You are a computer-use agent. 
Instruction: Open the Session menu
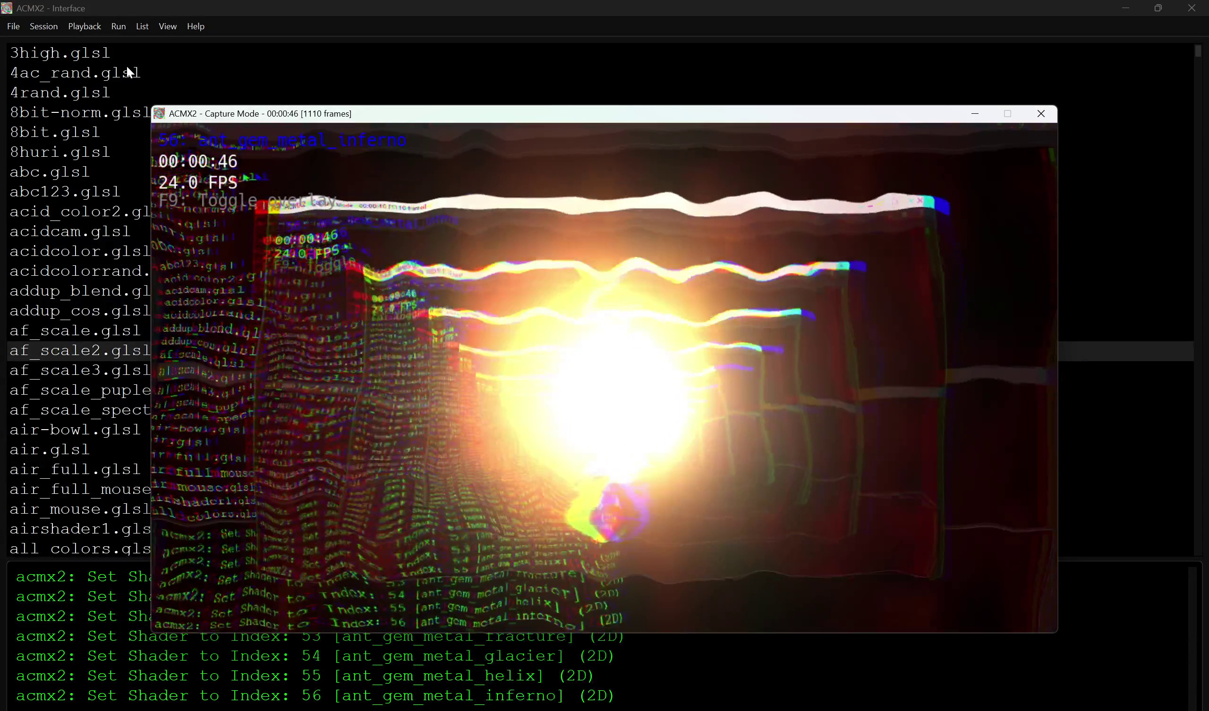[x=43, y=26]
